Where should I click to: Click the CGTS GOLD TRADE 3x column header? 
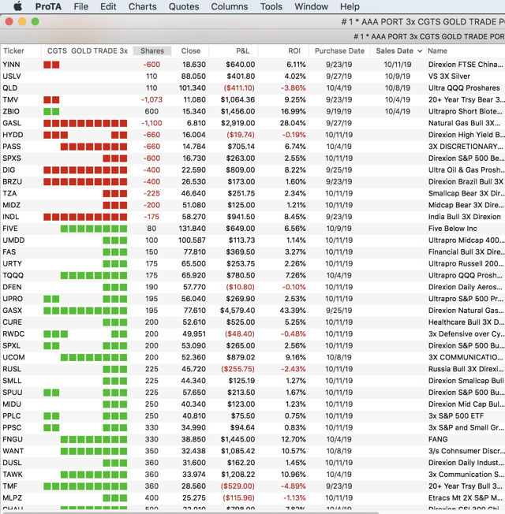(88, 50)
